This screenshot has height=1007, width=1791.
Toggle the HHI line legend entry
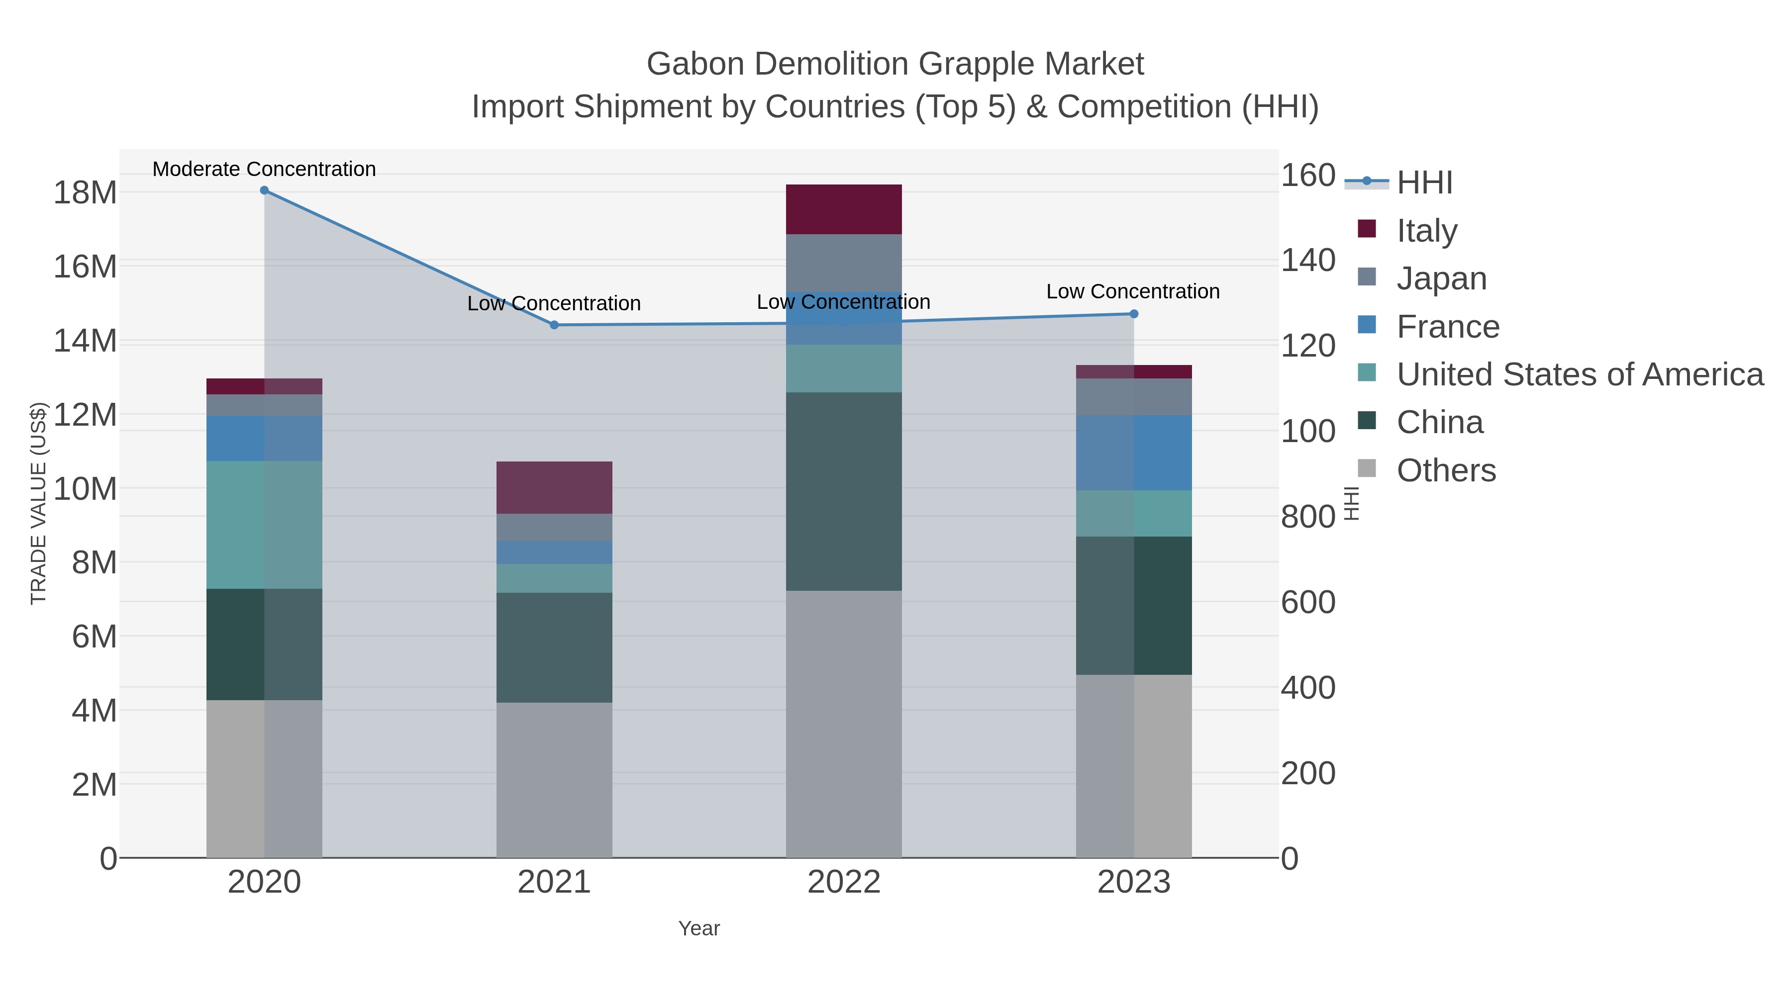[1399, 182]
